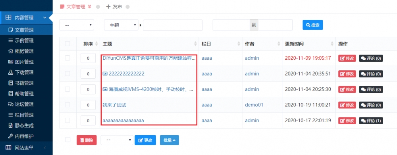Edit the sort order box of the 我来了试试 row
This screenshot has height=155, width=397.
pyautogui.click(x=88, y=105)
